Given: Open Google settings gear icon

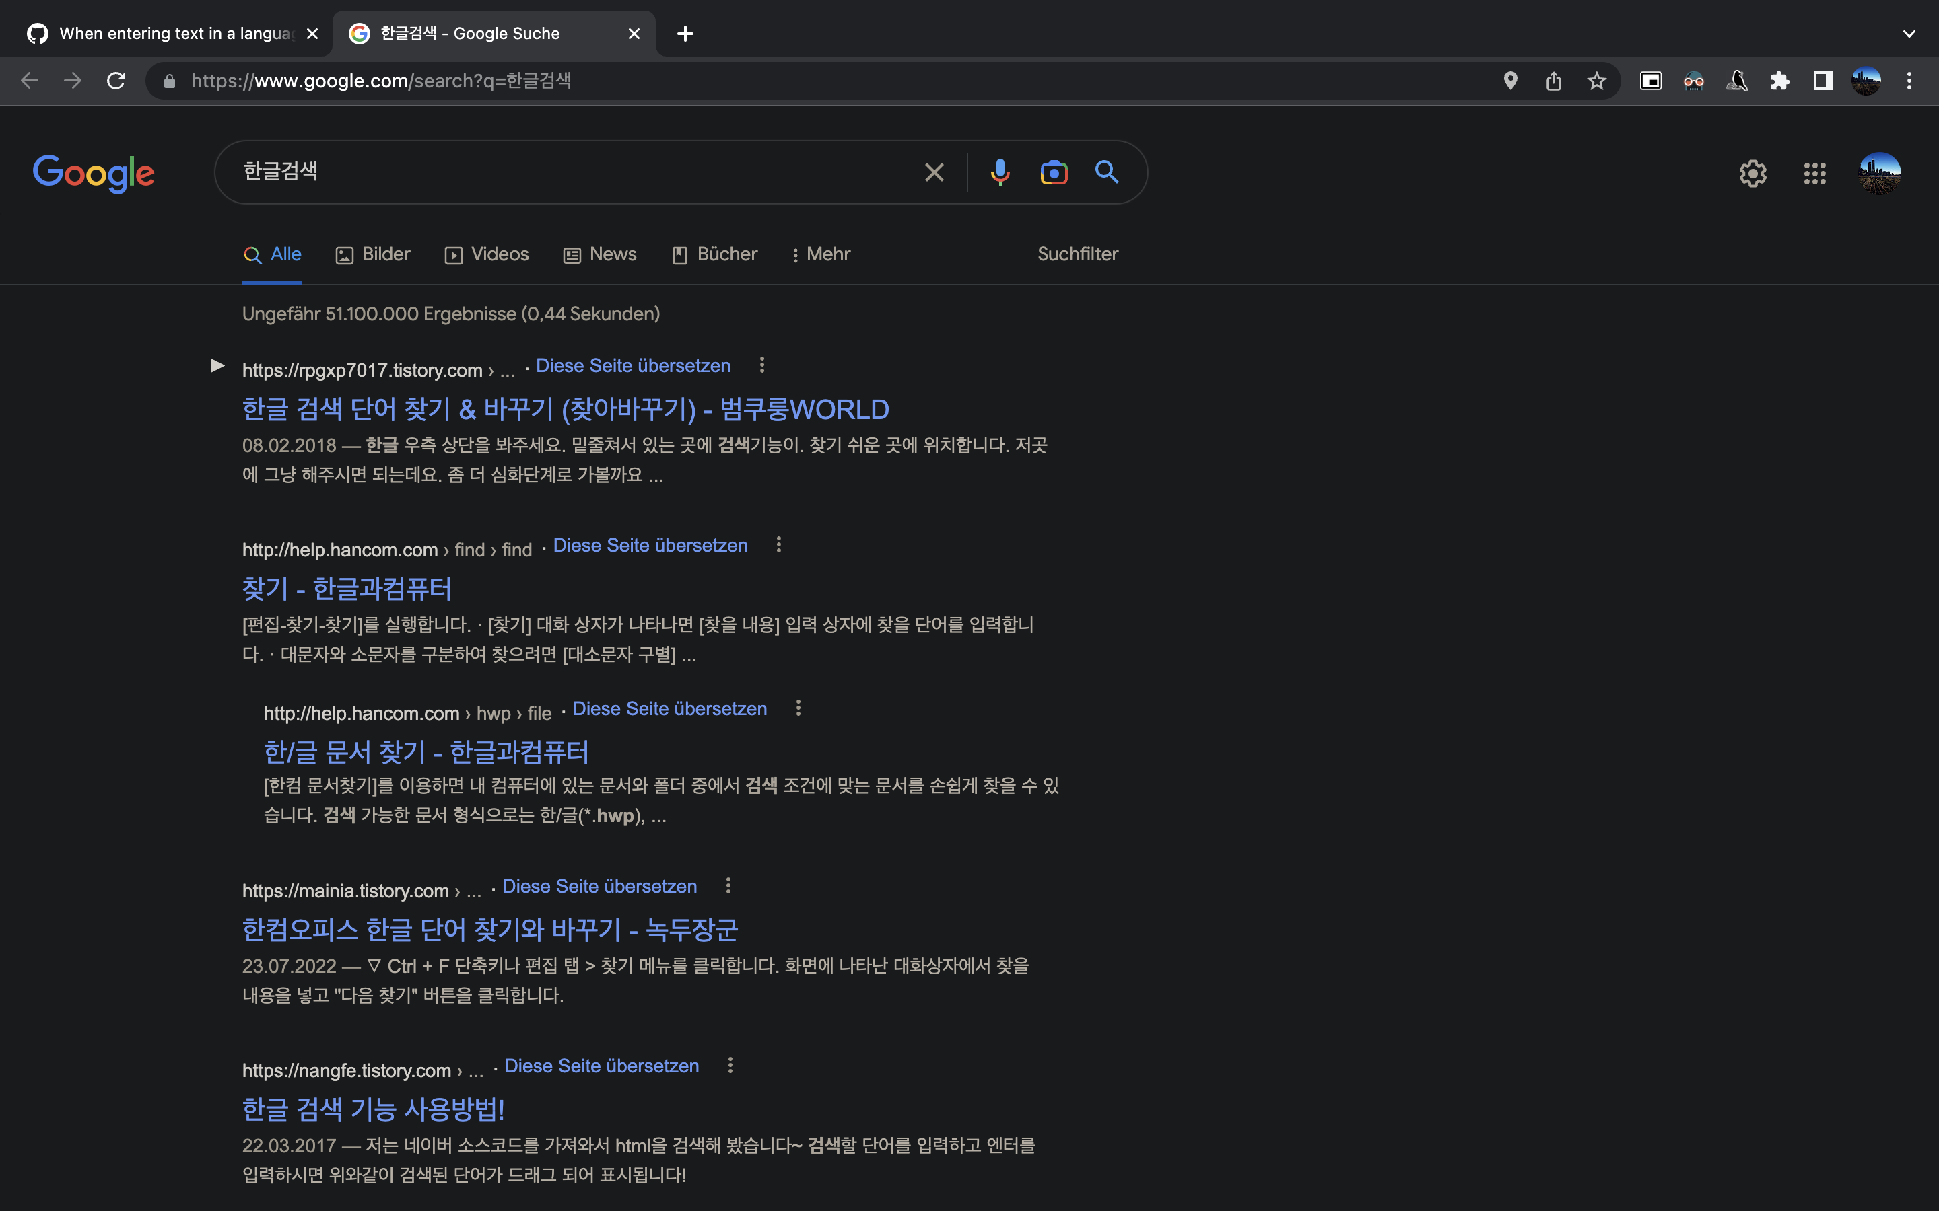Looking at the screenshot, I should pyautogui.click(x=1753, y=173).
